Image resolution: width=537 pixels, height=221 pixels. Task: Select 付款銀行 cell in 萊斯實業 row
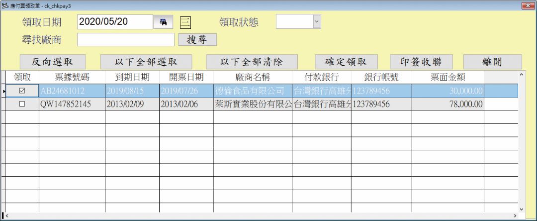pos(322,104)
